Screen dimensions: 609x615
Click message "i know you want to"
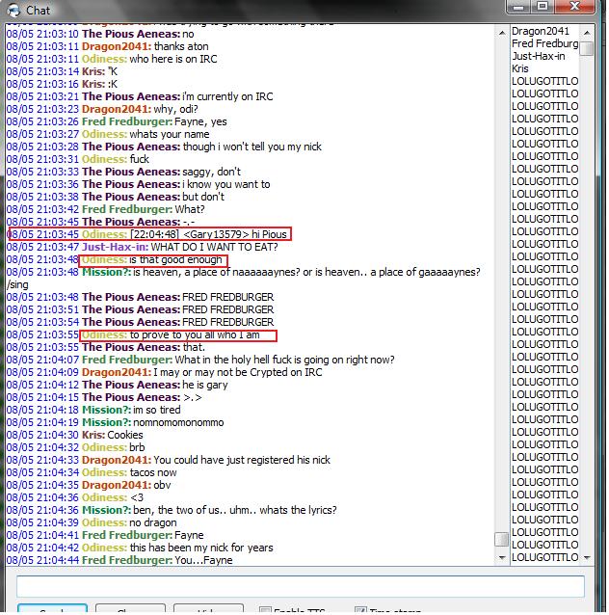point(226,184)
